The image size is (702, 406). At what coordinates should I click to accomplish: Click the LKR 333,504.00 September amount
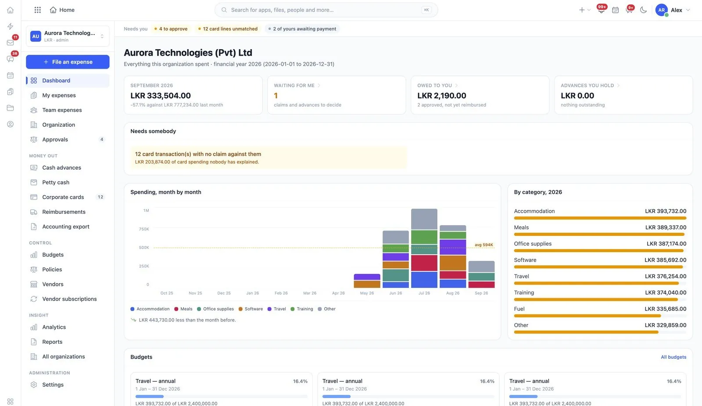pyautogui.click(x=161, y=96)
